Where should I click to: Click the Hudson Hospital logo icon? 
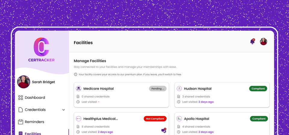179,89
